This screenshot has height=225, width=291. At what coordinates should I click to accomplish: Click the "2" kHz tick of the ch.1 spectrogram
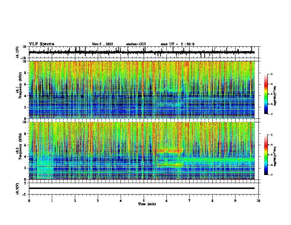(25, 107)
